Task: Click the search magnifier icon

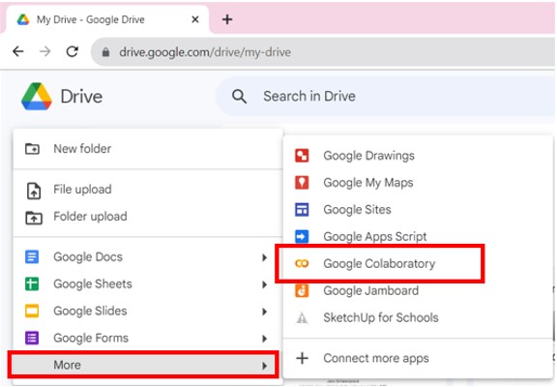Action: [x=239, y=97]
